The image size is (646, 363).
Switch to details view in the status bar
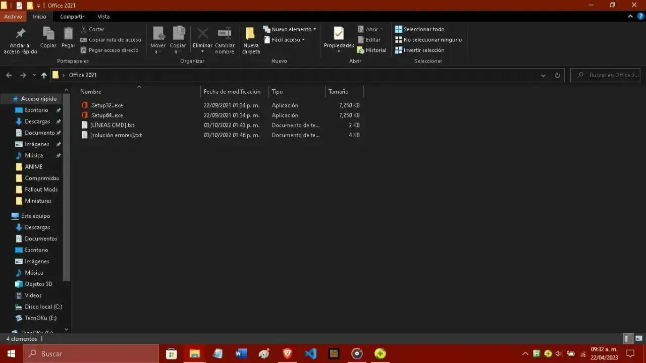click(627, 338)
